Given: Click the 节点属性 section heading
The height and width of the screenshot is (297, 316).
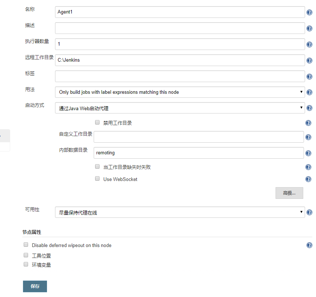Looking at the screenshot, I should [32, 232].
